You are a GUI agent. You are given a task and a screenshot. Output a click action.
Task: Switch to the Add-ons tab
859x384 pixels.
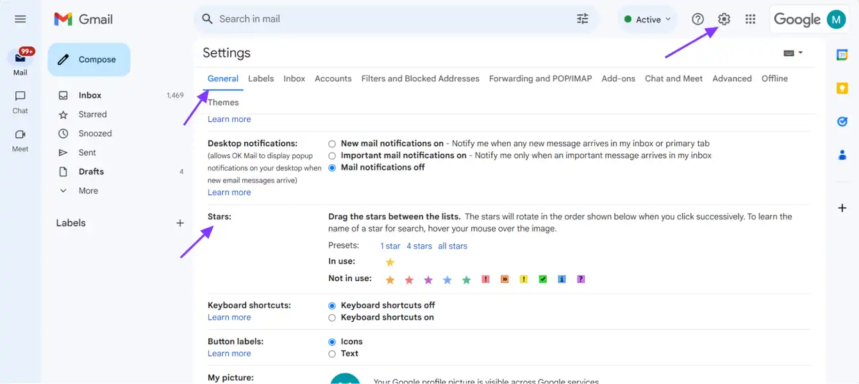click(618, 78)
